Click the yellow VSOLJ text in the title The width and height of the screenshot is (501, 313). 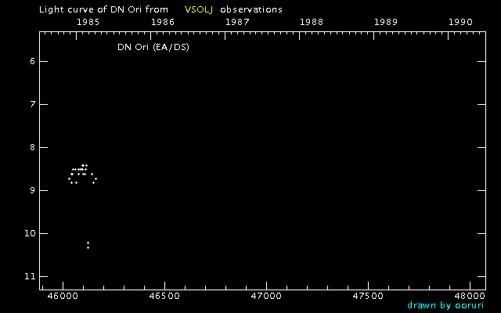(x=198, y=9)
